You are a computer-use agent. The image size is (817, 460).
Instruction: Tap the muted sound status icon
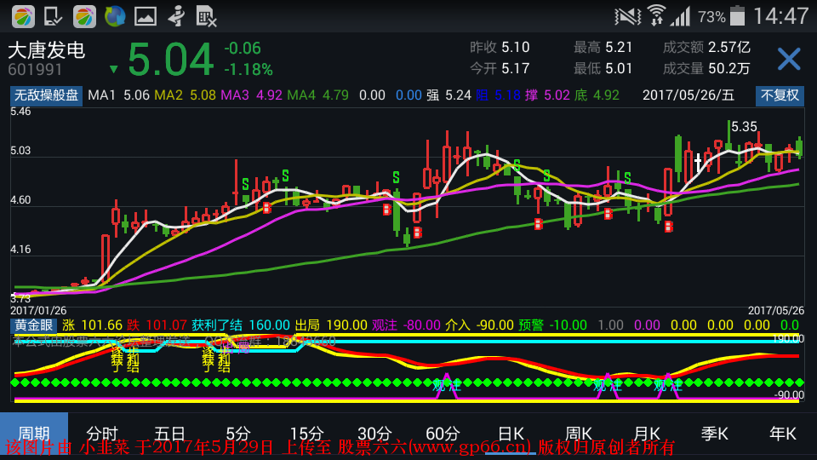pos(628,16)
